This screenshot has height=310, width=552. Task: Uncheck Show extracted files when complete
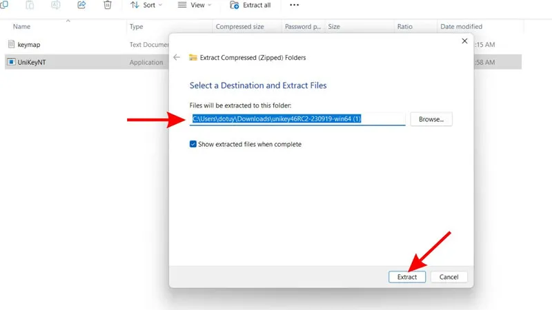[193, 144]
